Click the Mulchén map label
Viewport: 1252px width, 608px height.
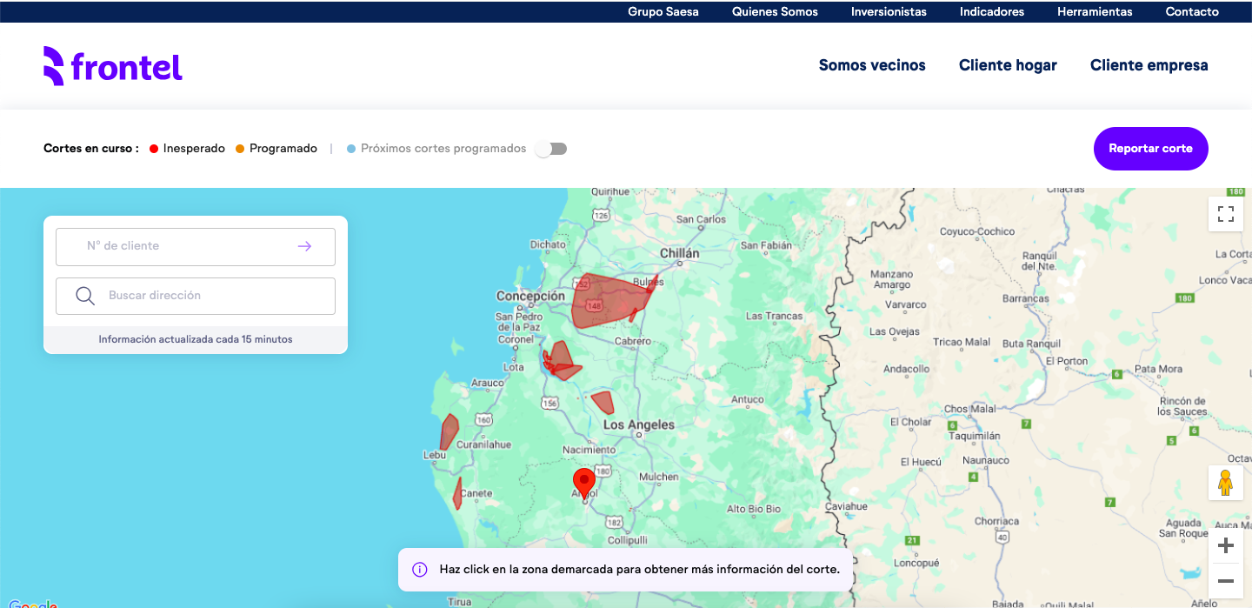[x=658, y=477]
